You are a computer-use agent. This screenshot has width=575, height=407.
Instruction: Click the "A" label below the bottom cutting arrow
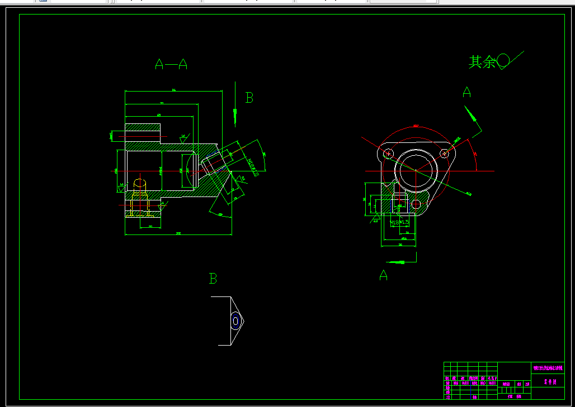[383, 275]
